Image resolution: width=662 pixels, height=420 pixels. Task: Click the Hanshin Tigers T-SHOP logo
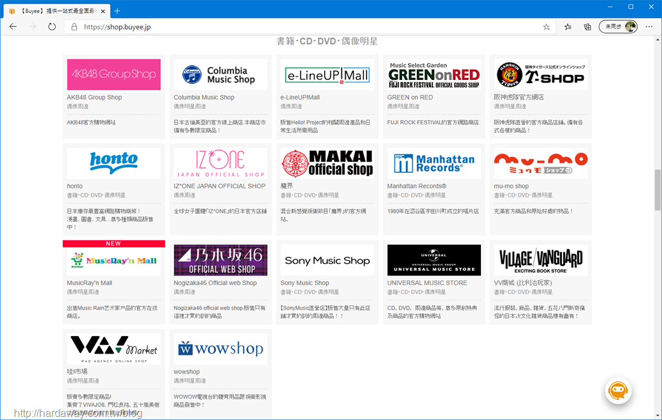pyautogui.click(x=541, y=74)
